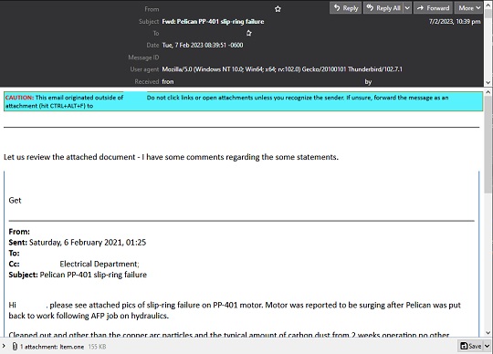Open the Reply All dropdown arrow
This screenshot has width=493, height=354.
click(x=407, y=8)
